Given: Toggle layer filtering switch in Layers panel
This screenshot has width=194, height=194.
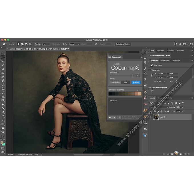Looking at the screenshot, I should point(183,103).
